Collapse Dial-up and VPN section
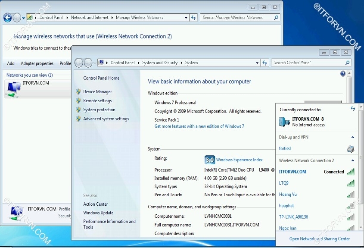 point(353,137)
